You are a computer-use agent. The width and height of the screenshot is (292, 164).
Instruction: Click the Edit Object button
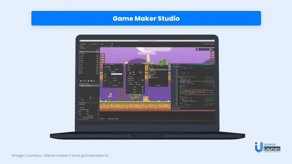point(113,72)
